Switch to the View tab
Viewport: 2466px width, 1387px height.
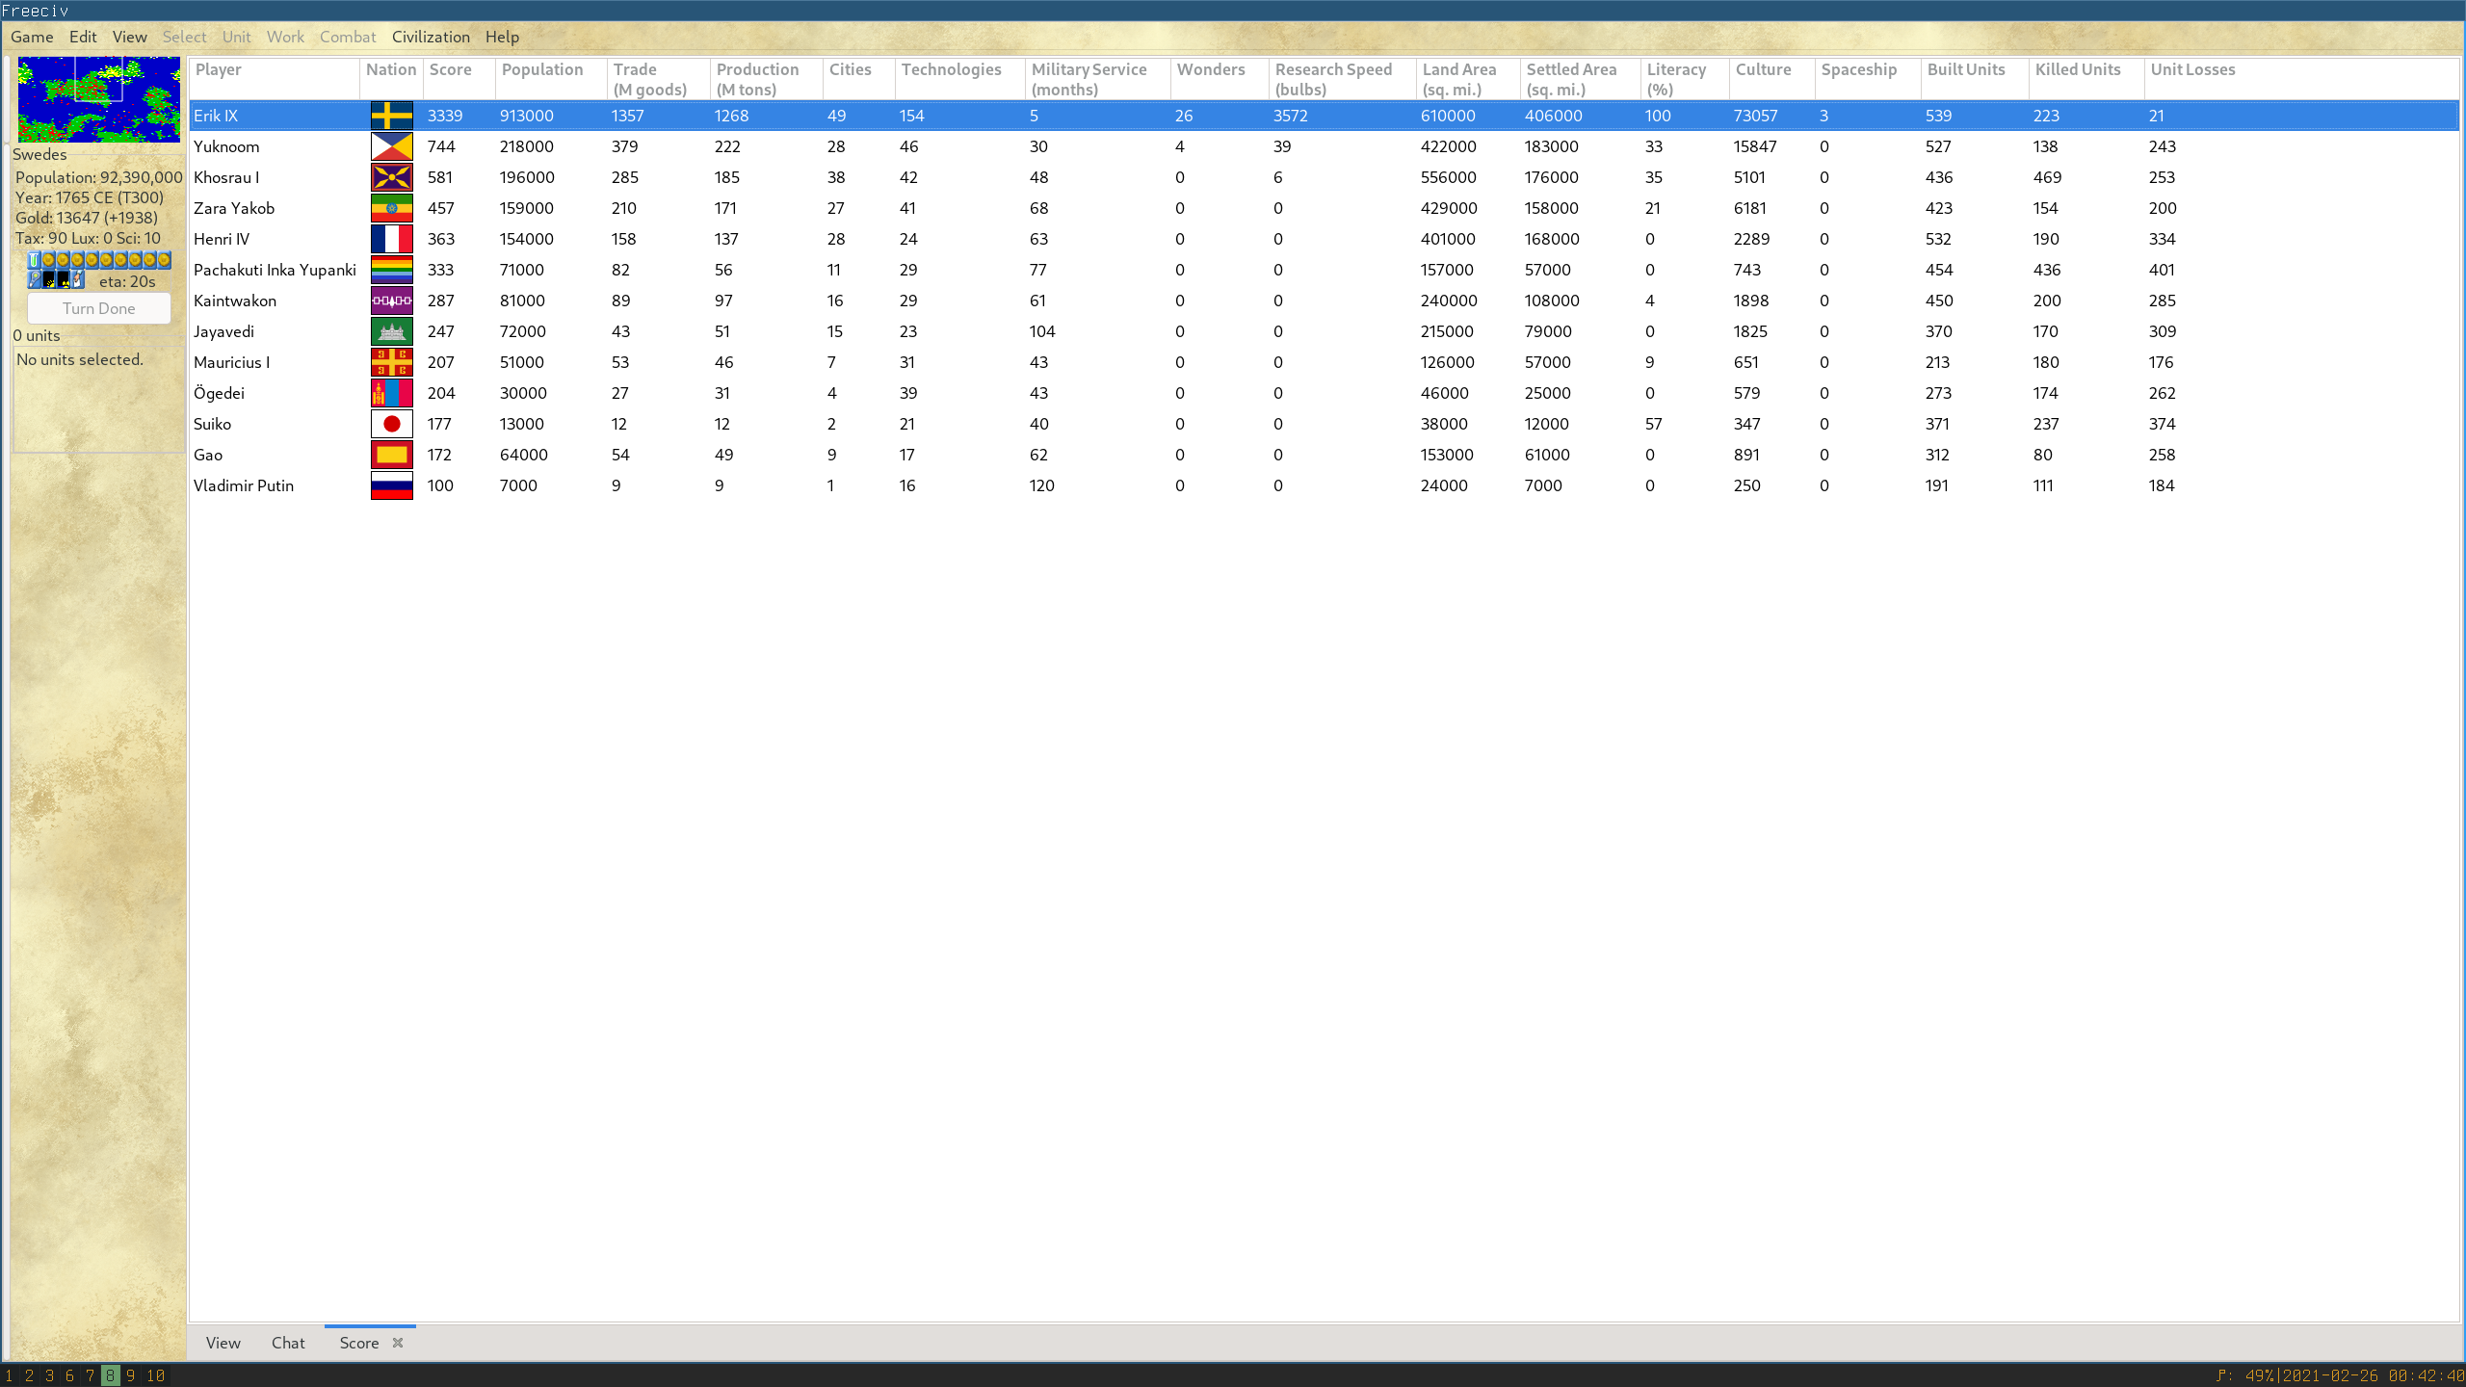[223, 1343]
